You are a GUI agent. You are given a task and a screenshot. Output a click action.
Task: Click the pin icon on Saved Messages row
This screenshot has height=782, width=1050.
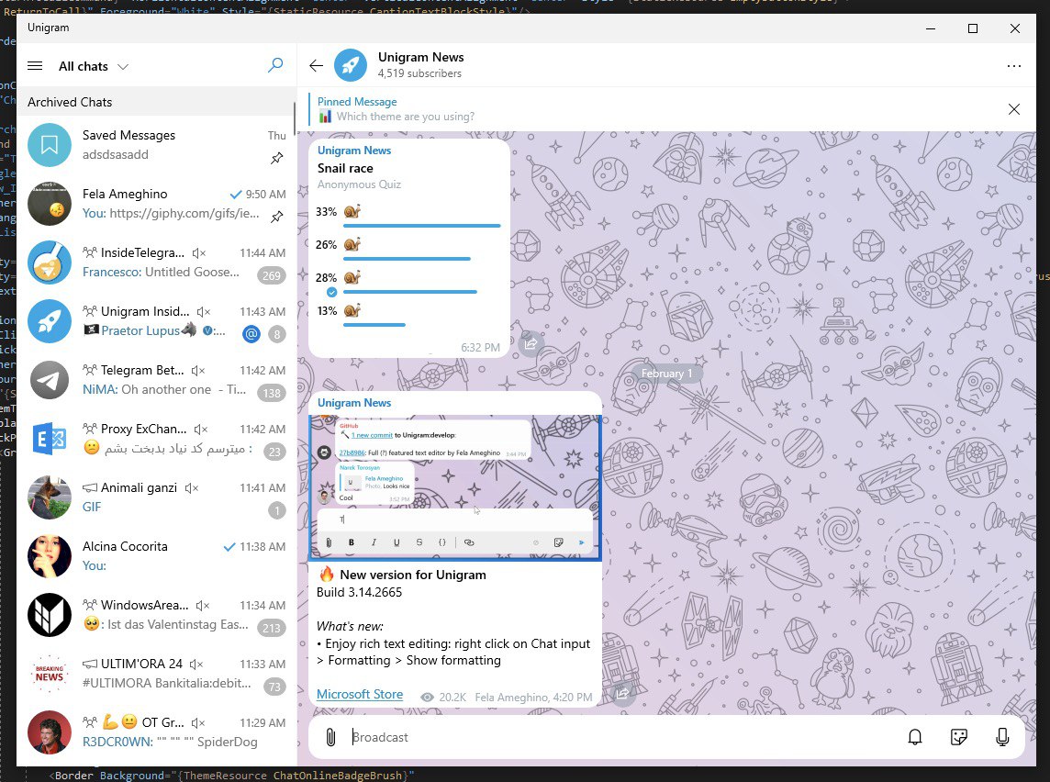coord(276,158)
